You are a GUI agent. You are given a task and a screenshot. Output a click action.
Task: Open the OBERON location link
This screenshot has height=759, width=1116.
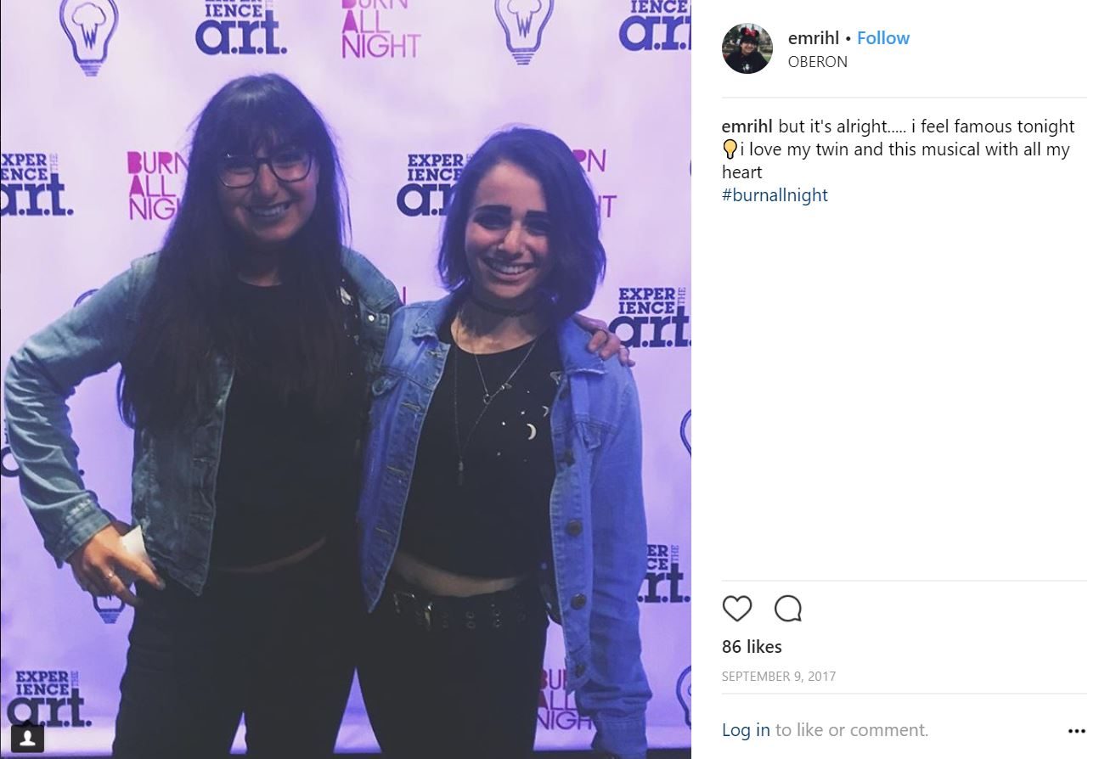click(x=817, y=62)
